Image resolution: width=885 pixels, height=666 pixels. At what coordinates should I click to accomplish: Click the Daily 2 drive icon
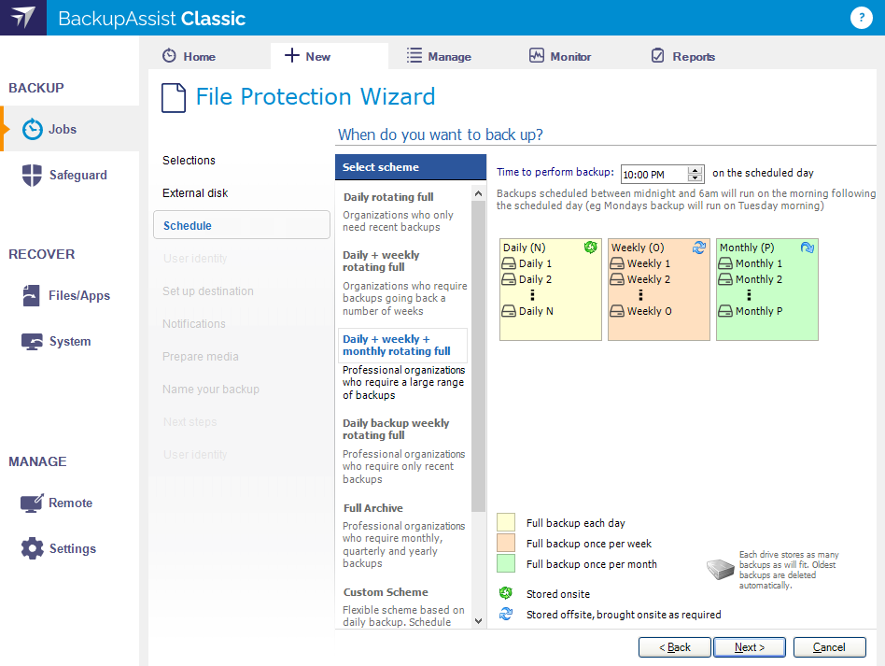pyautogui.click(x=509, y=279)
